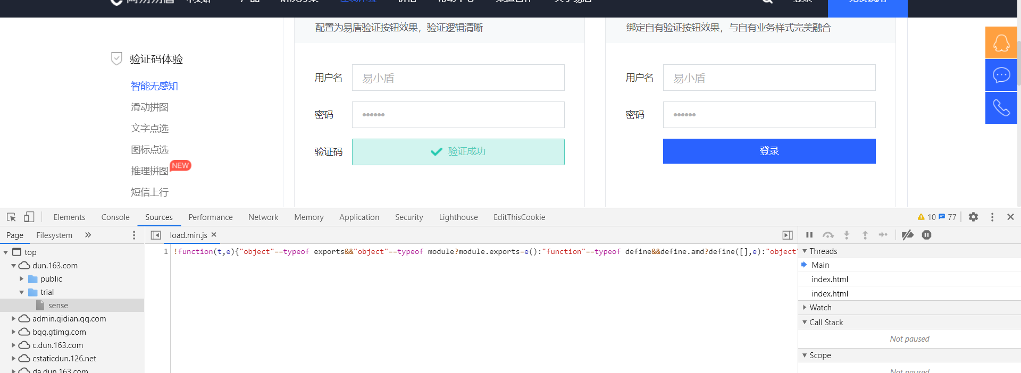Viewport: 1021px width, 373px height.
Task: Expand cstaticdun.126.net domain node
Action: pyautogui.click(x=13, y=359)
